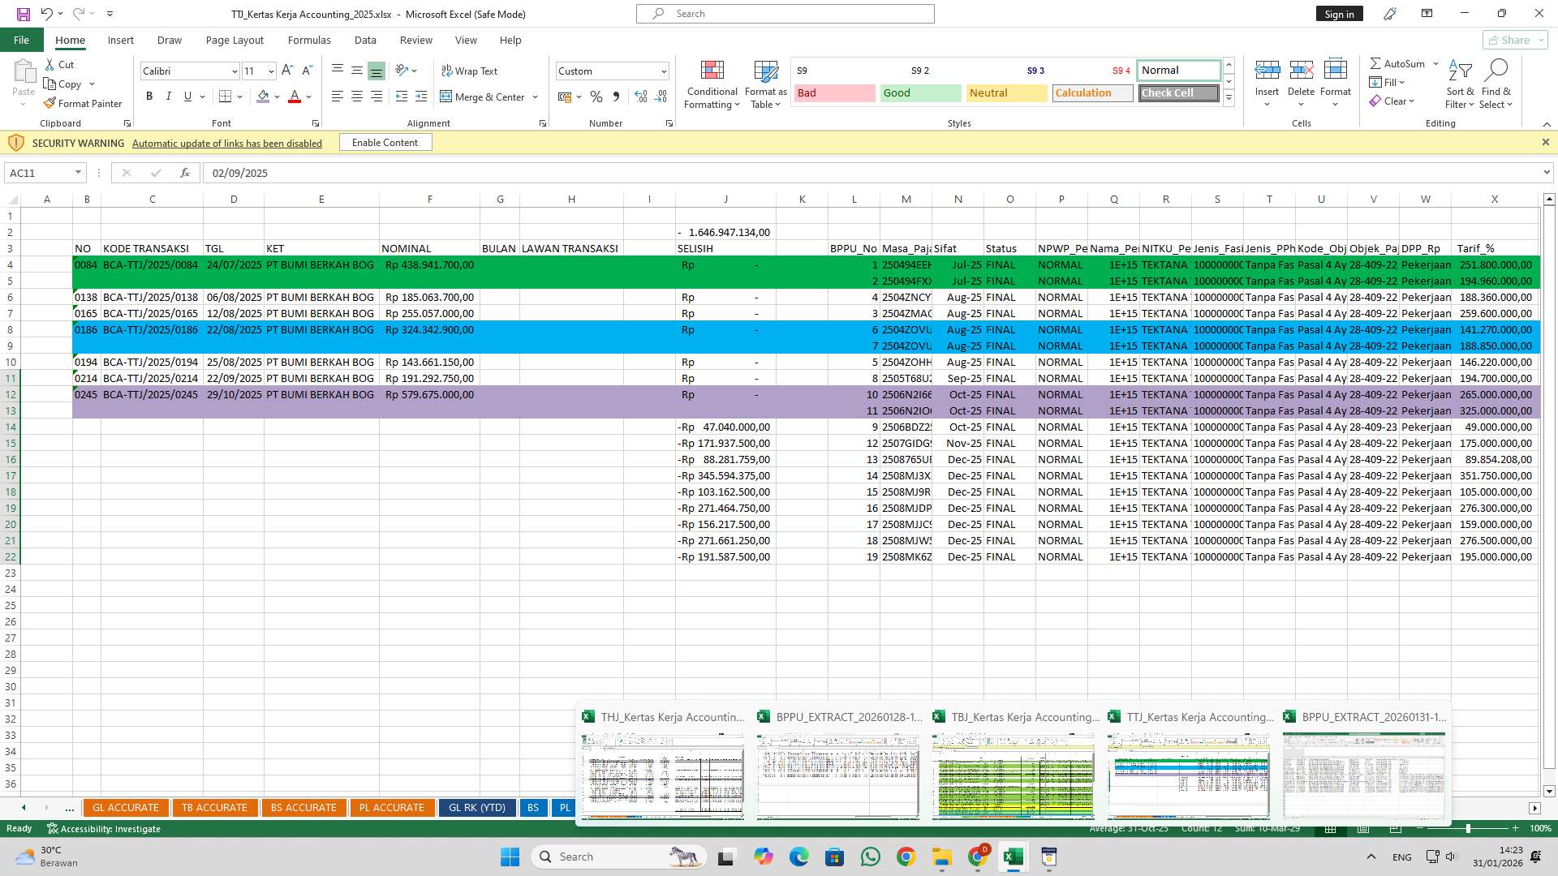The image size is (1558, 876).
Task: Activate the Format Painter
Action: [84, 103]
